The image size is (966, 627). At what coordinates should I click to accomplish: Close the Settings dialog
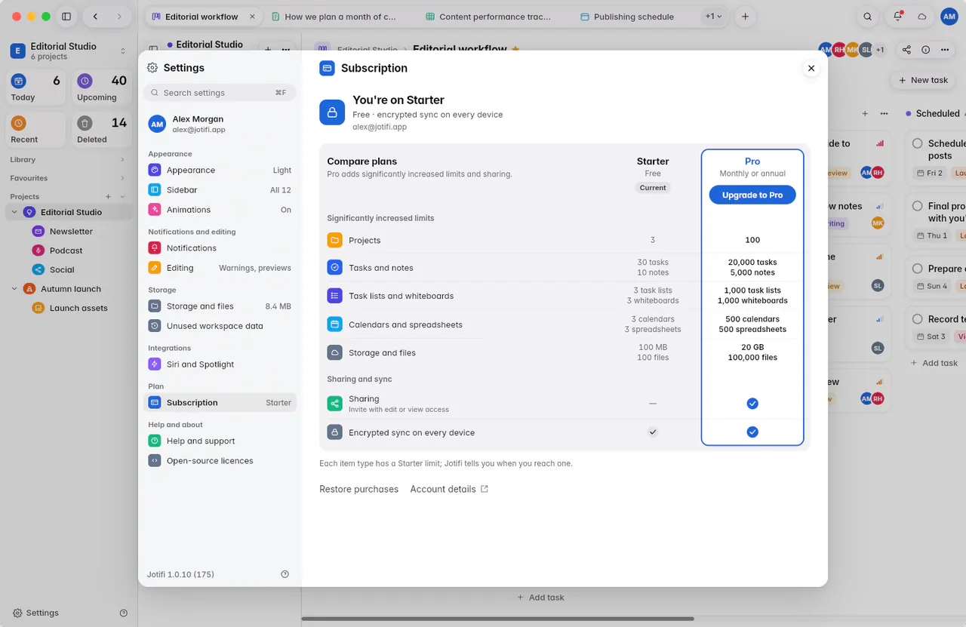(x=811, y=68)
